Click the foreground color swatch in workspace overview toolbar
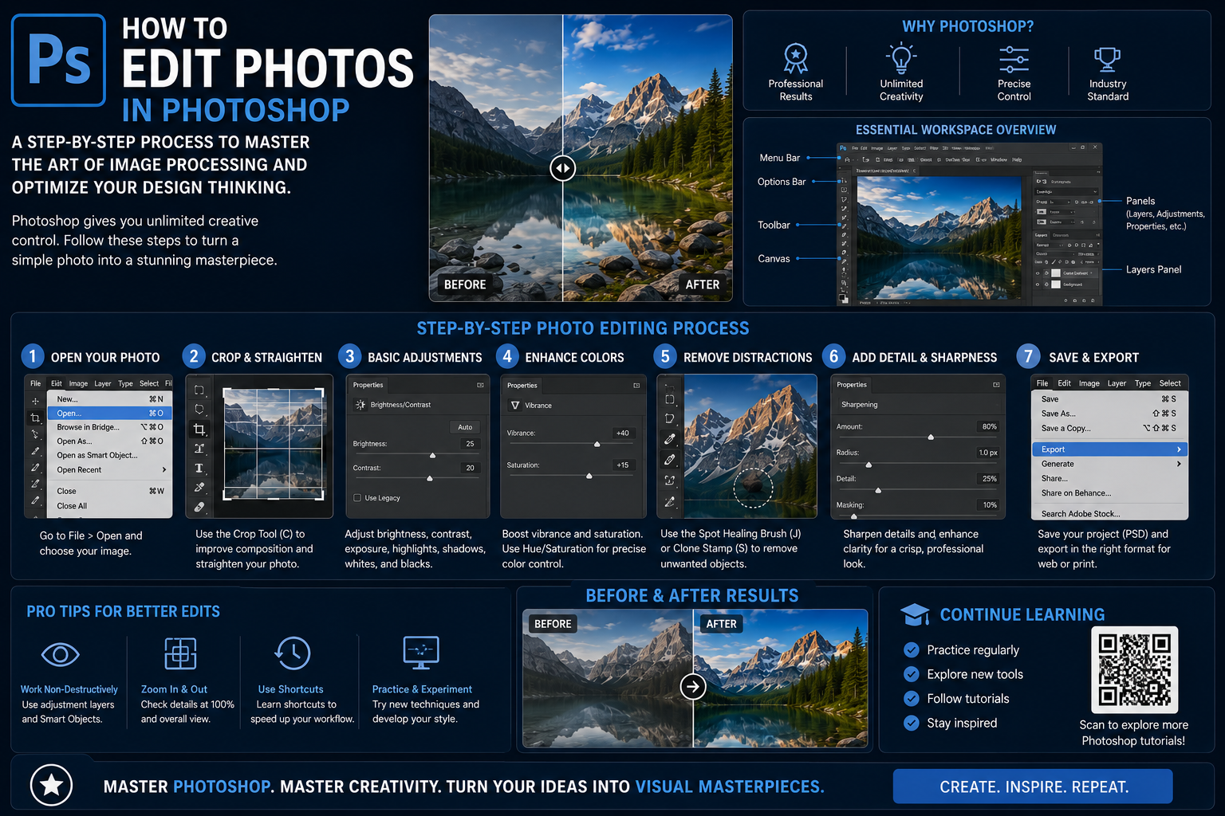 tap(842, 297)
